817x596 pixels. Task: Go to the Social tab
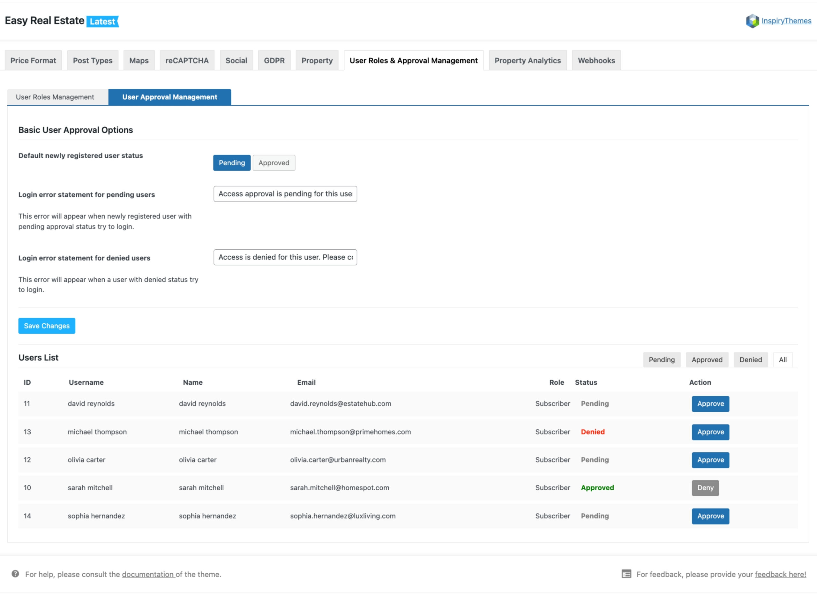(x=236, y=60)
